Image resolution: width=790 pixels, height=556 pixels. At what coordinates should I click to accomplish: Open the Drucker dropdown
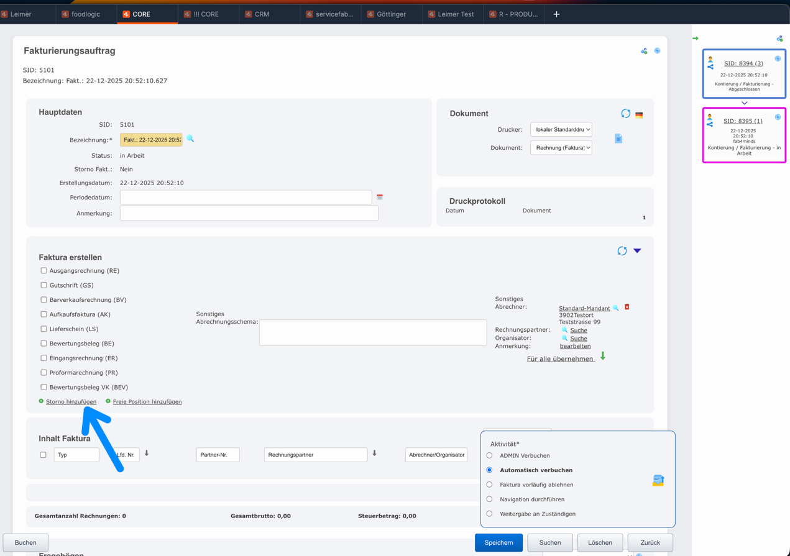[561, 130]
